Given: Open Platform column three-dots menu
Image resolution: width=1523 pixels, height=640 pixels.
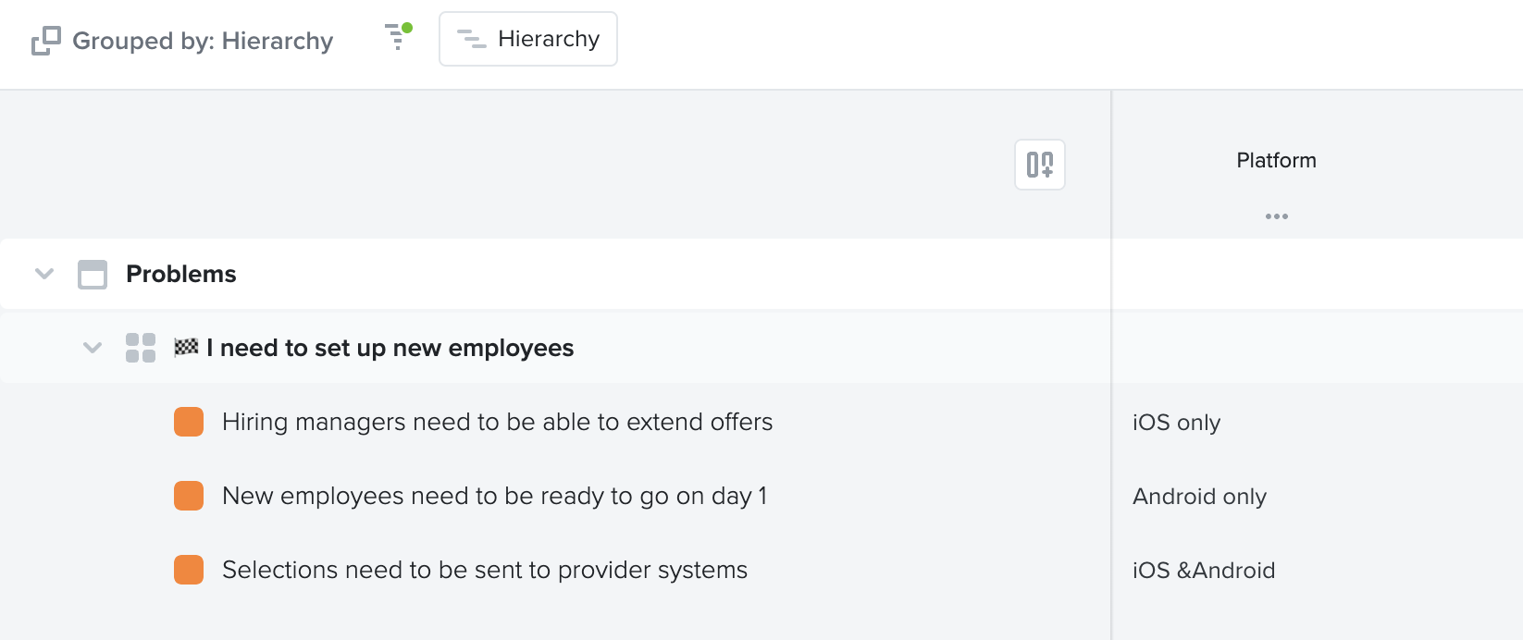Looking at the screenshot, I should tap(1277, 216).
